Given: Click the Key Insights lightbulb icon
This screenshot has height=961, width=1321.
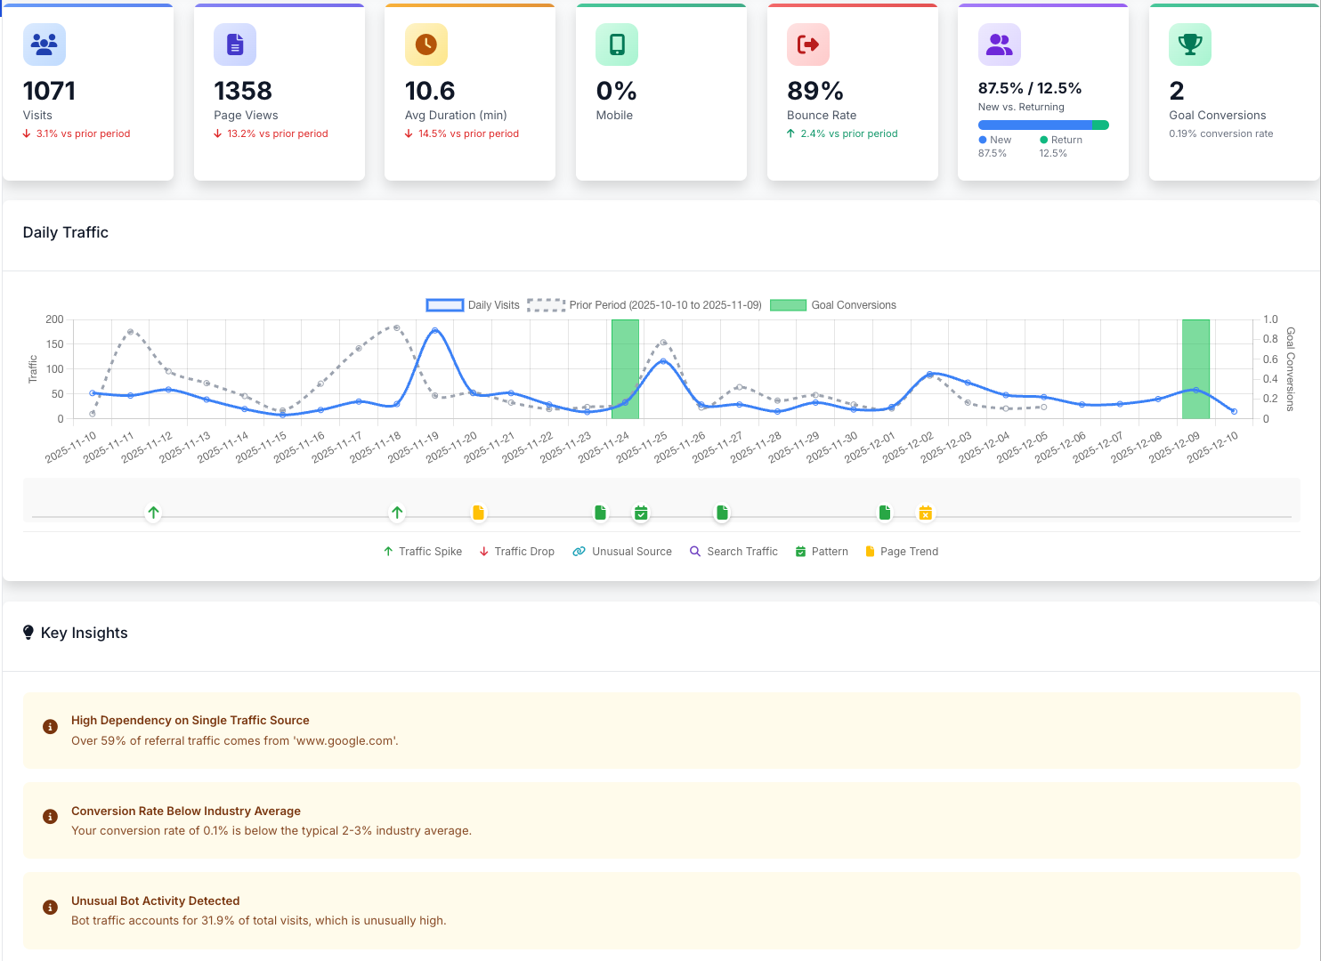Looking at the screenshot, I should coord(28,633).
